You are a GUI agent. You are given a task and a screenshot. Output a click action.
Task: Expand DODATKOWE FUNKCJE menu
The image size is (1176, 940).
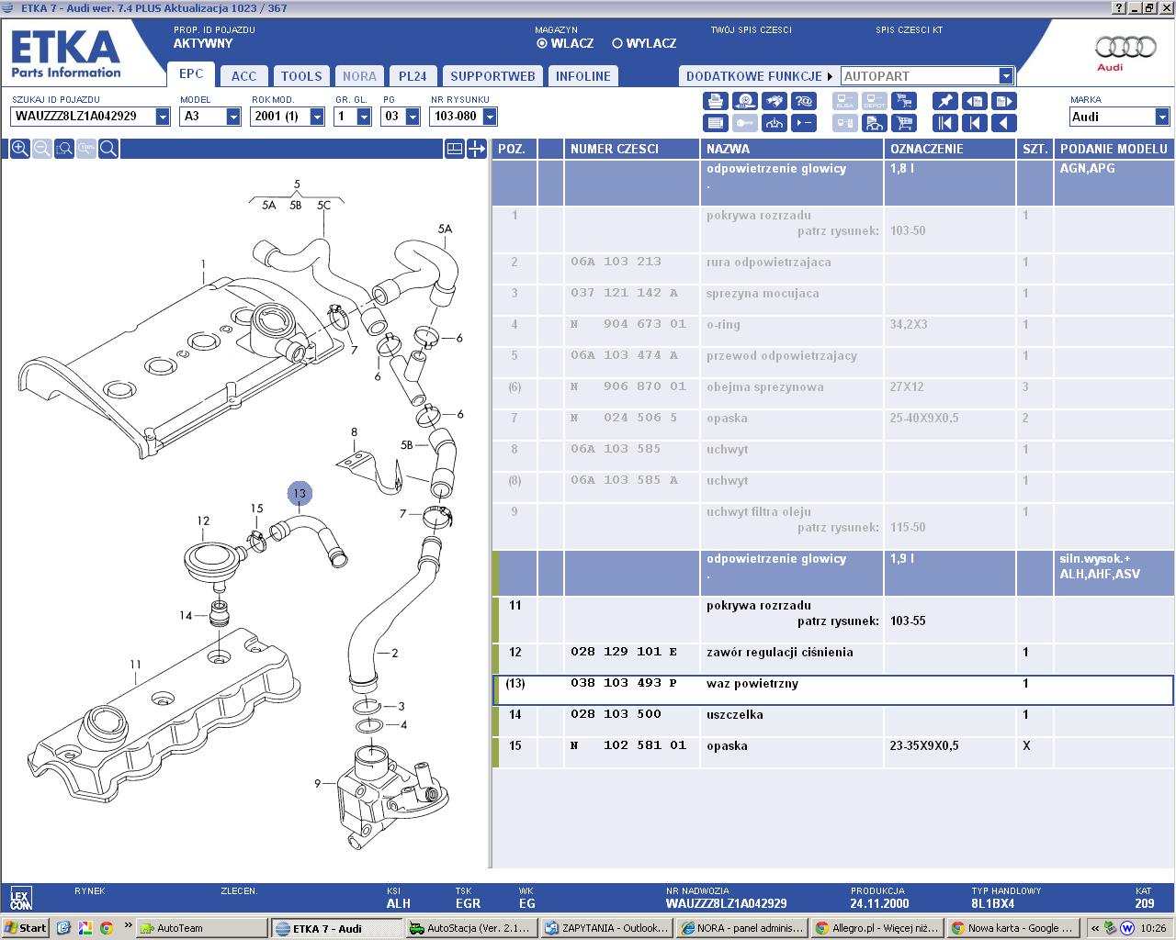pos(760,76)
